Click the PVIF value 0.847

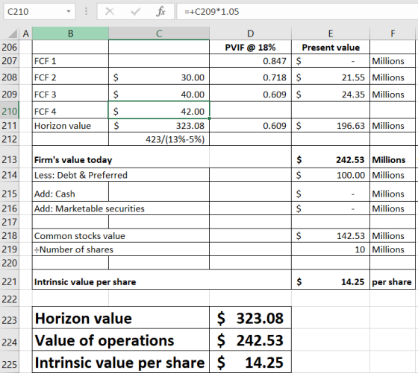click(x=250, y=61)
